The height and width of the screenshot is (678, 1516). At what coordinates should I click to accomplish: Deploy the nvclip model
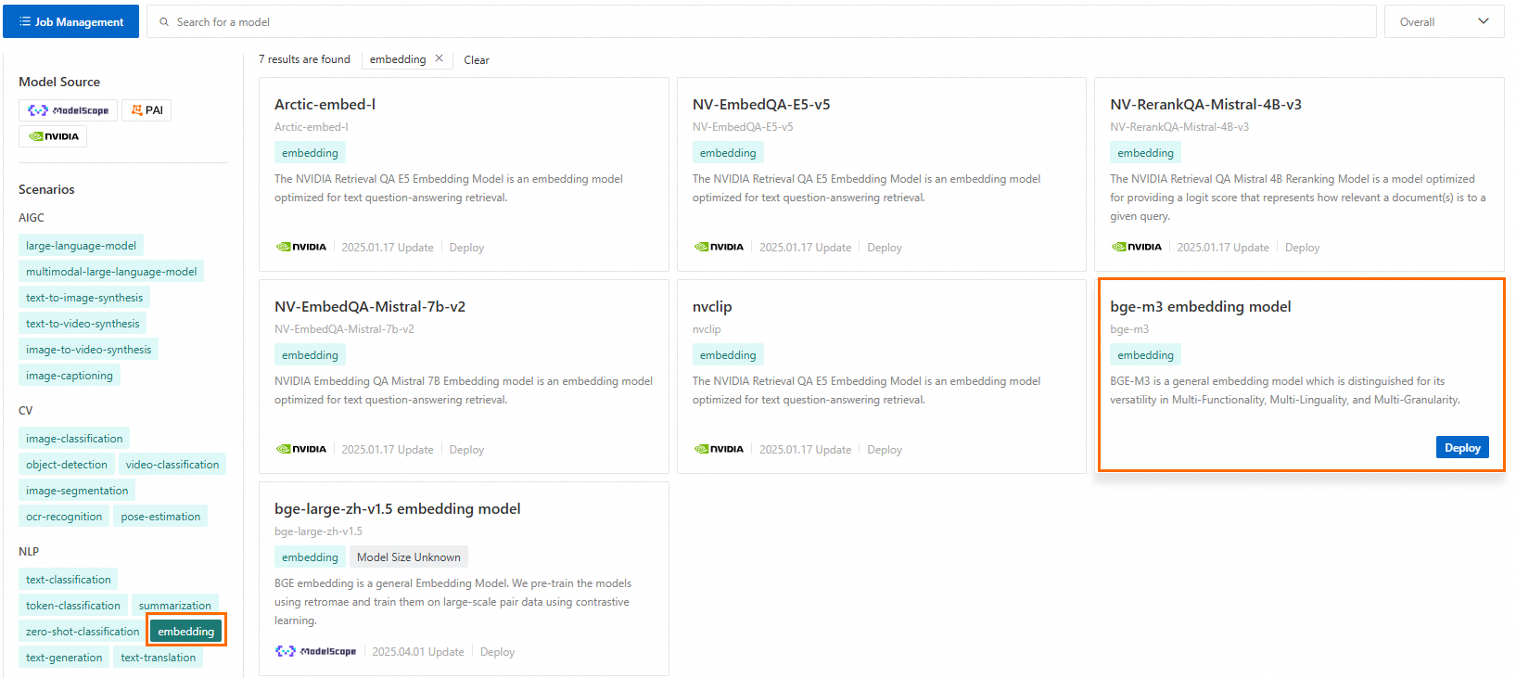[x=885, y=450]
